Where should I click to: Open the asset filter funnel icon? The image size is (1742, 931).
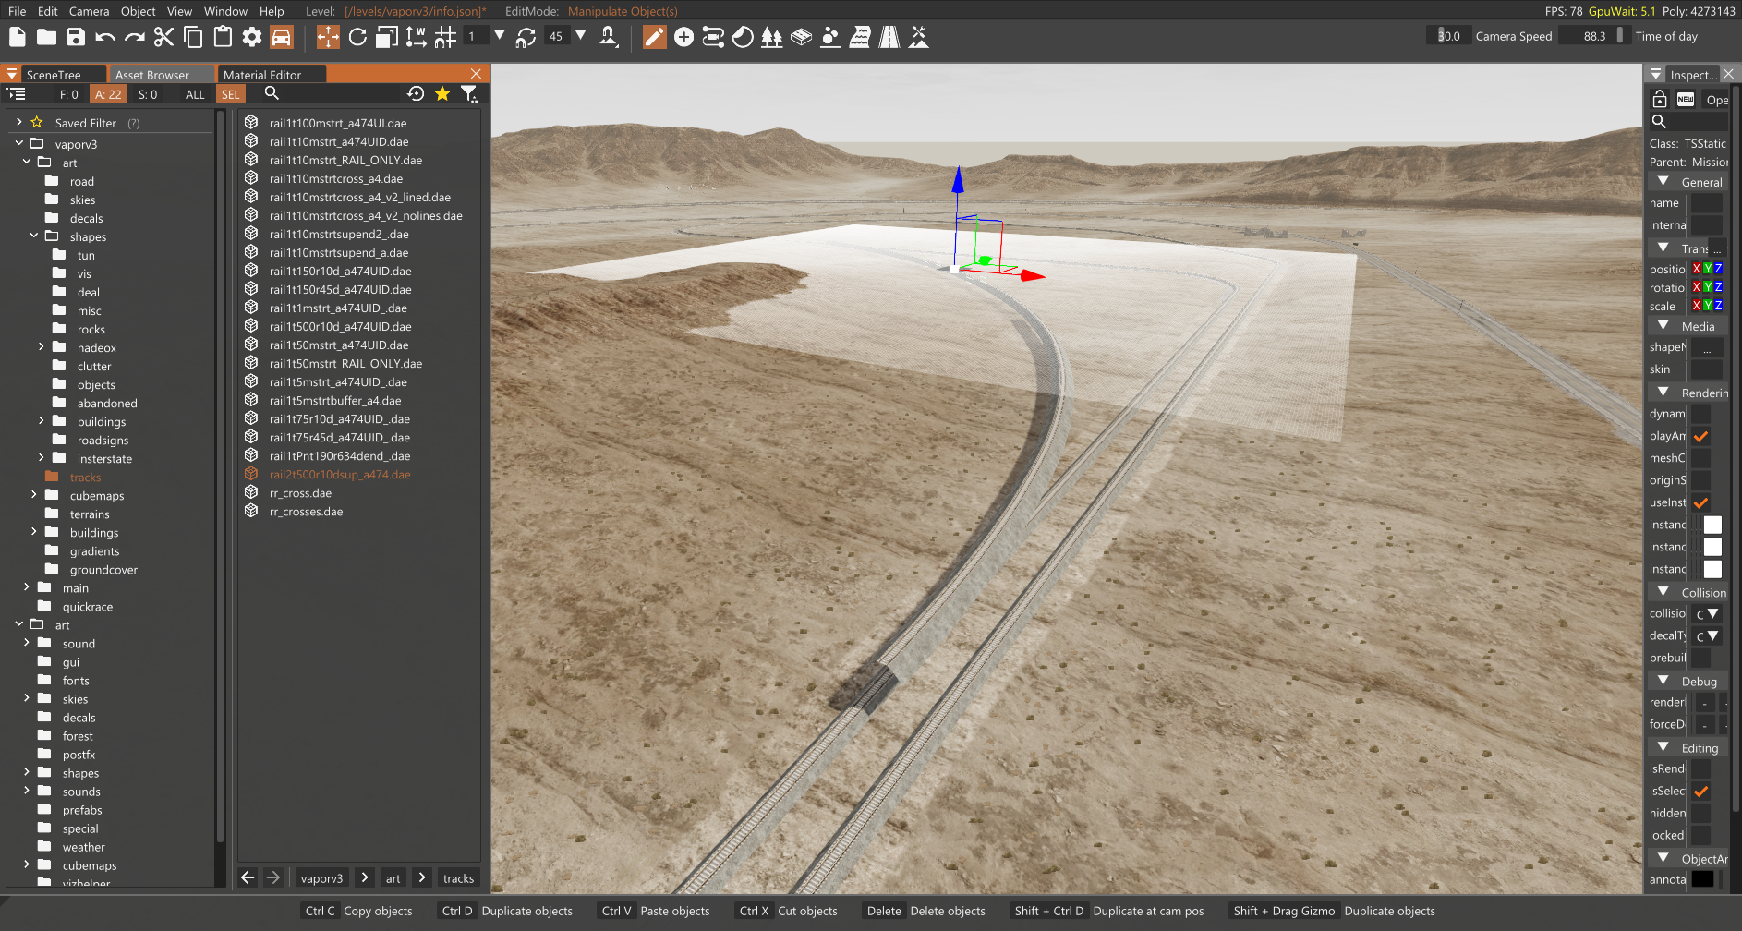[469, 93]
